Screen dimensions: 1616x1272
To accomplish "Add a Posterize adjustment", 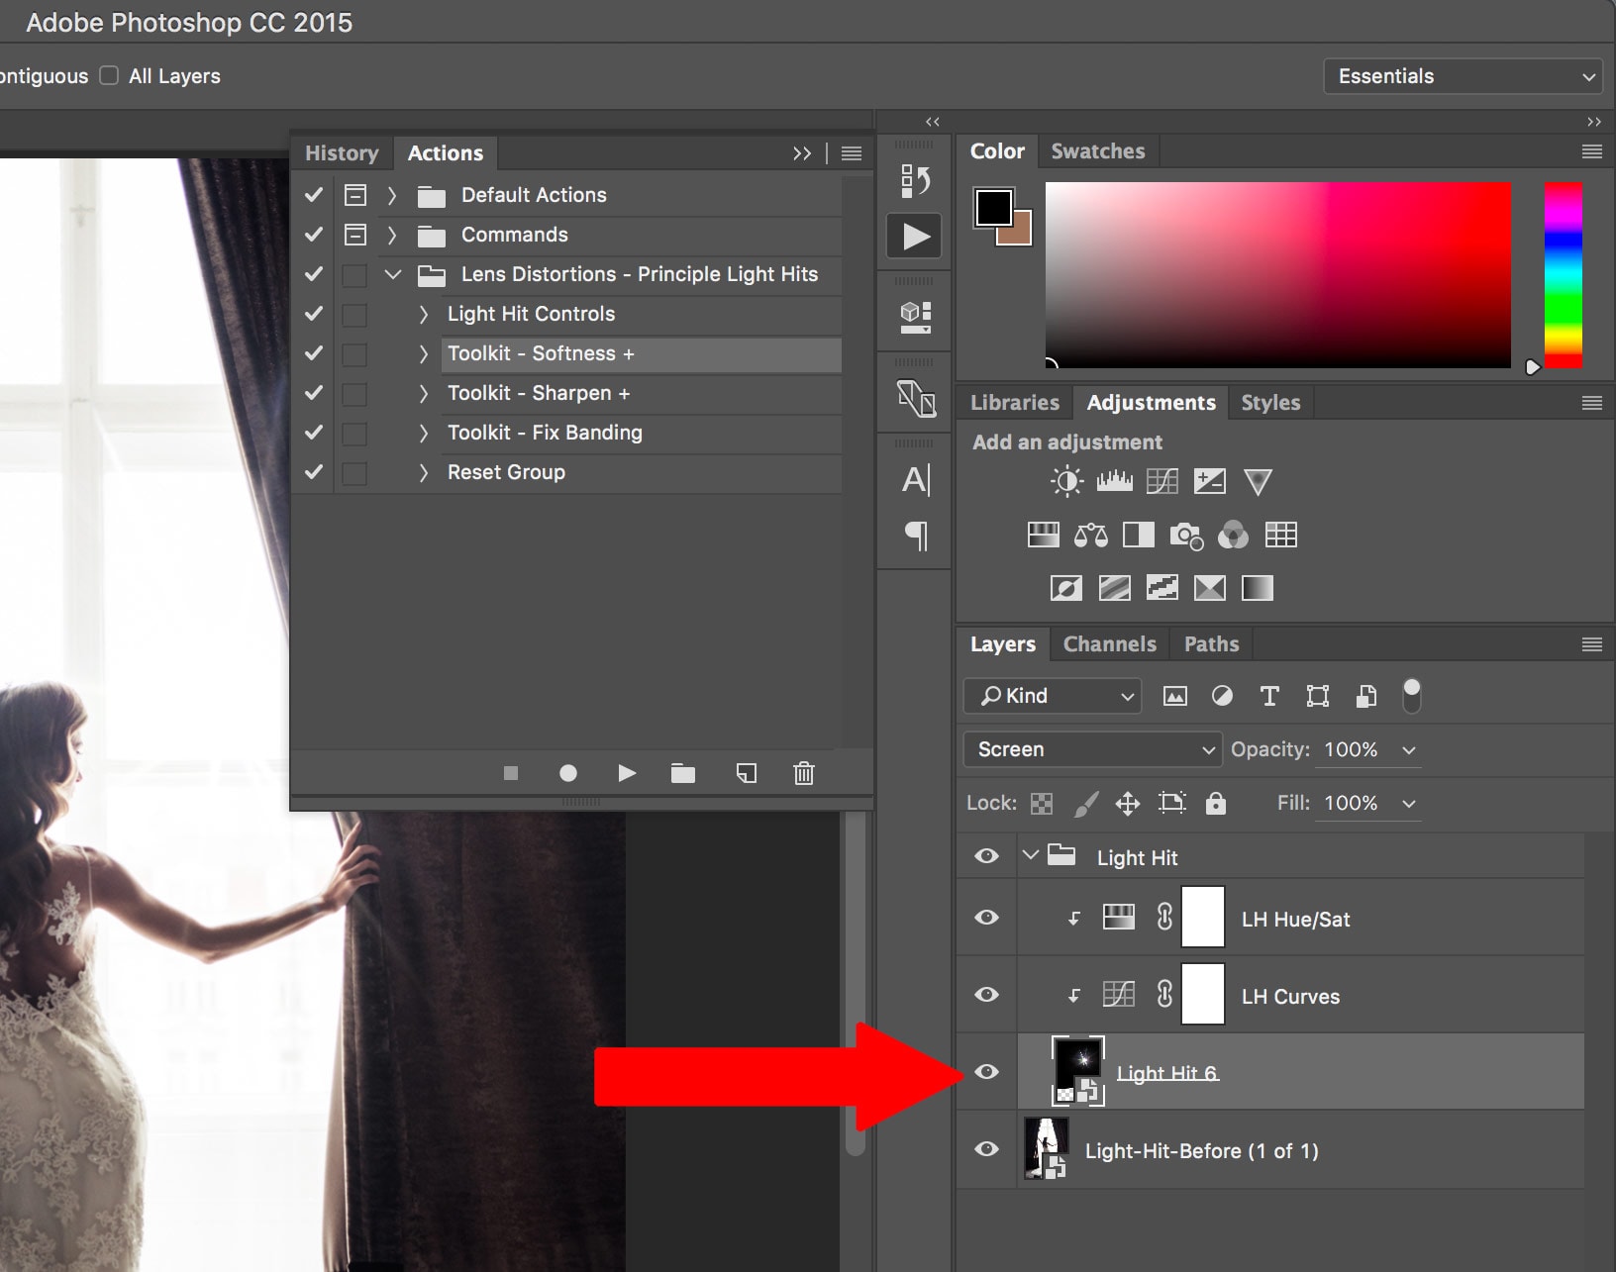I will click(1114, 589).
